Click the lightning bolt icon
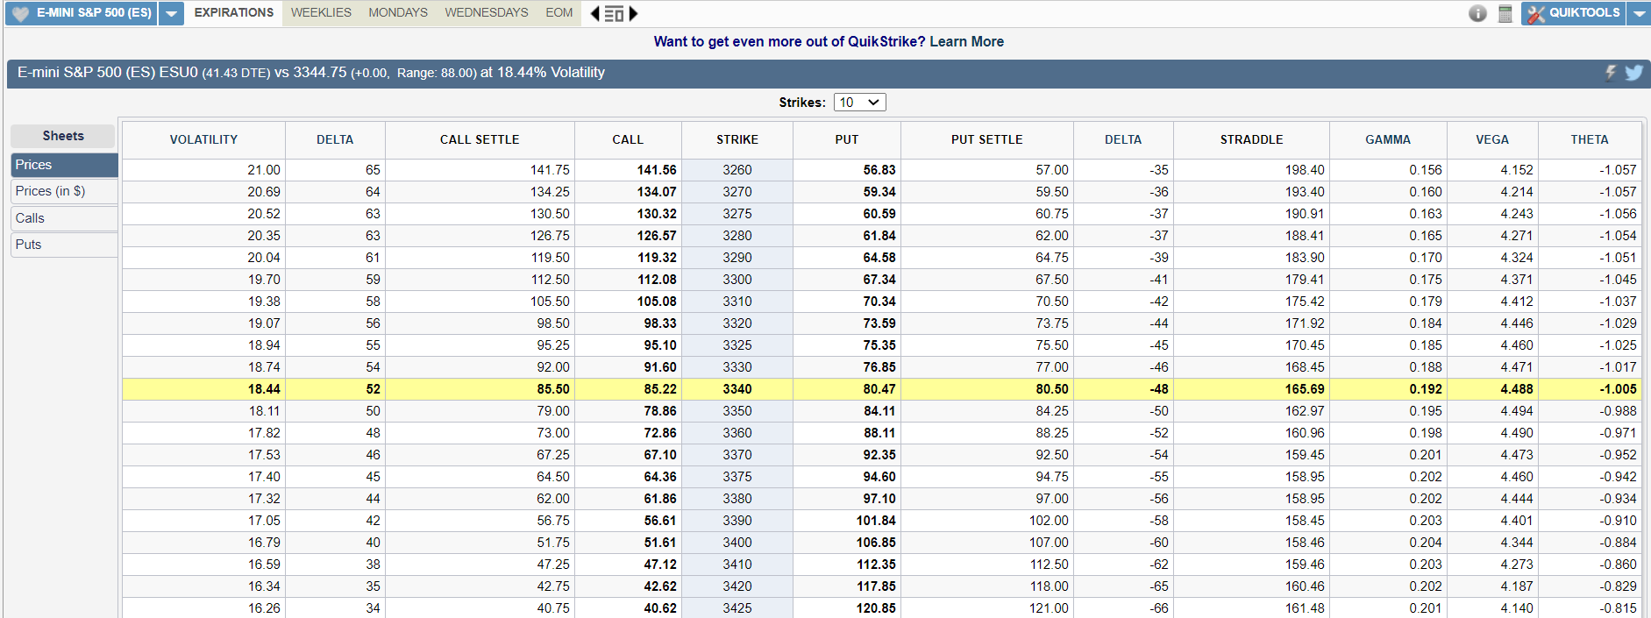The height and width of the screenshot is (618, 1651). pyautogui.click(x=1611, y=73)
